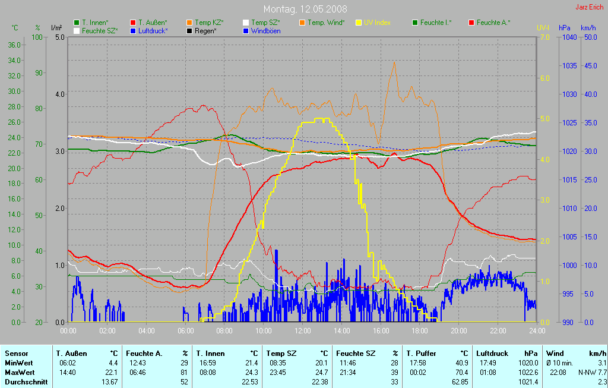Image resolution: width=608 pixels, height=388 pixels.
Task: Click the 62.85 average T. Puffer value
Action: pyautogui.click(x=460, y=382)
